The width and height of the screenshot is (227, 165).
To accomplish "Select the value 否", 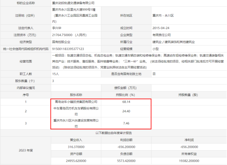I will pos(154,74).
